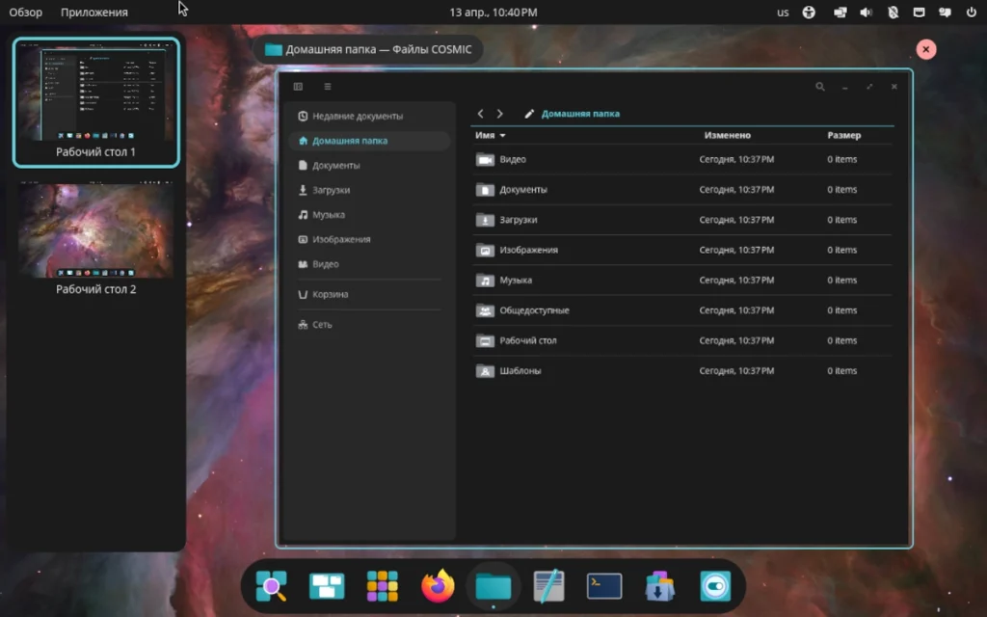Image resolution: width=987 pixels, height=617 pixels.
Task: Select the Общедоступные row in file list
Action: pos(682,310)
